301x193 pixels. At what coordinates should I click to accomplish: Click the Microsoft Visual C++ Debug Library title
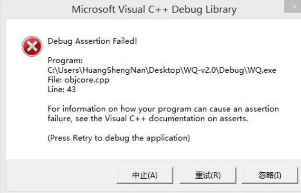click(x=154, y=9)
